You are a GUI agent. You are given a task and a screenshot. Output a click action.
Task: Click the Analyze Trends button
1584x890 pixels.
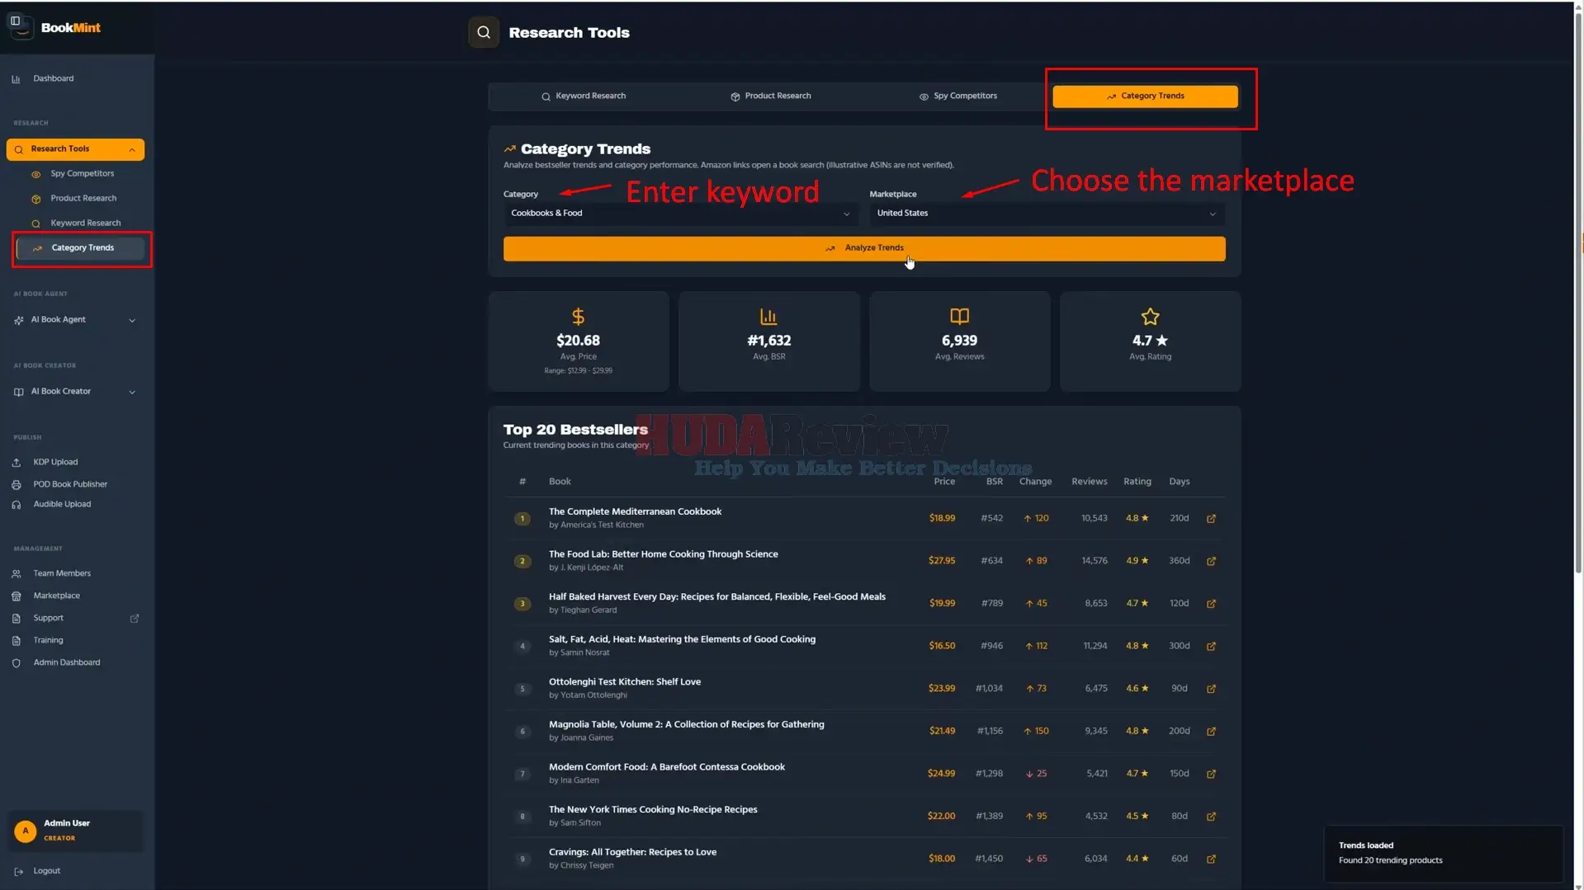point(864,248)
